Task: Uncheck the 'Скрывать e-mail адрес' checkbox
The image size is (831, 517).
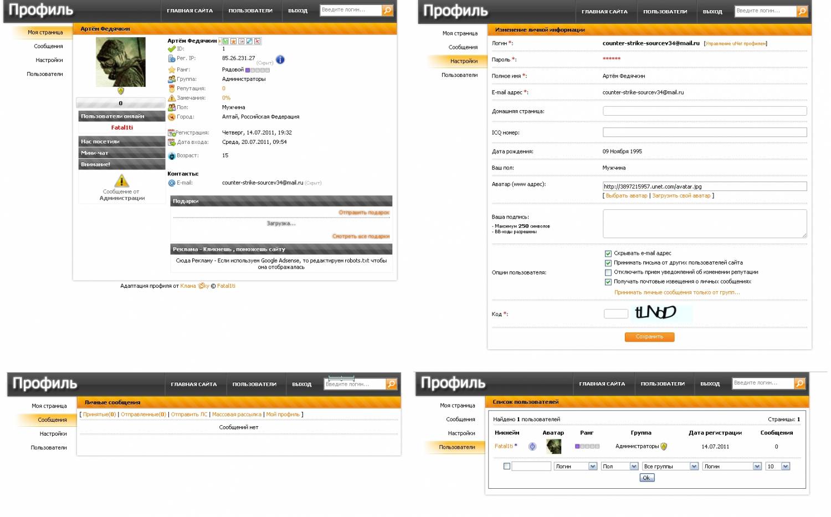Action: [608, 254]
